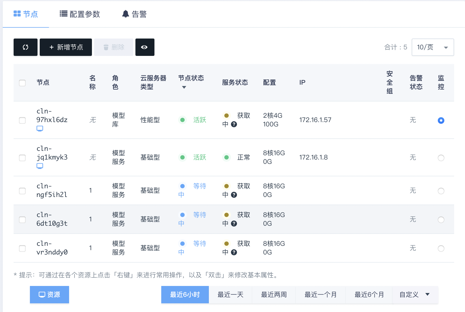Image resolution: width=465 pixels, height=312 pixels.
Task: Select the 最近6个月 time range
Action: click(x=369, y=295)
